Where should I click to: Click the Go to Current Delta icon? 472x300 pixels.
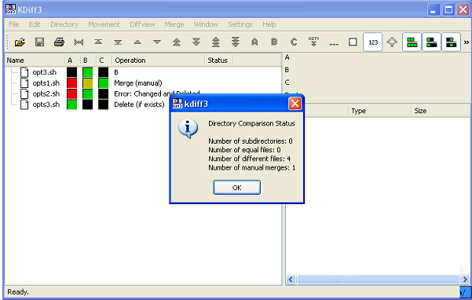(79, 42)
